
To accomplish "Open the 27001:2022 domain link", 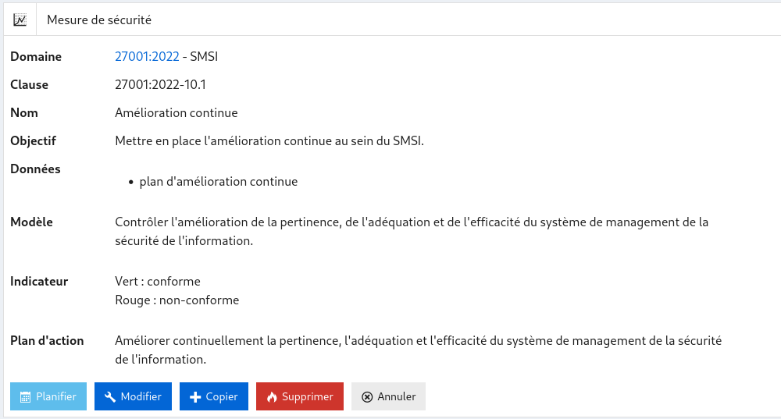I will (147, 56).
